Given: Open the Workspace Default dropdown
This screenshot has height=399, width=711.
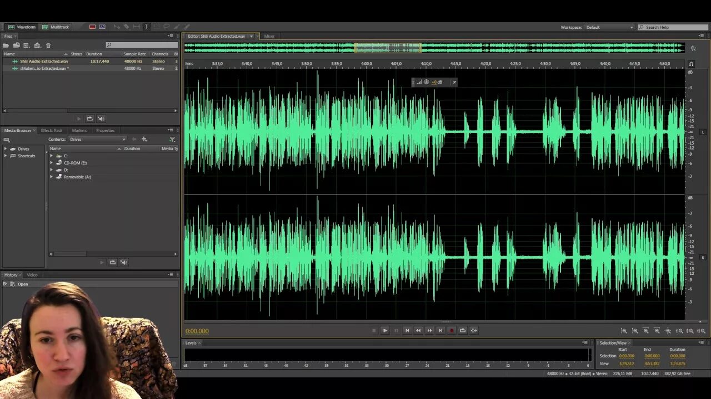Looking at the screenshot, I should (x=609, y=27).
